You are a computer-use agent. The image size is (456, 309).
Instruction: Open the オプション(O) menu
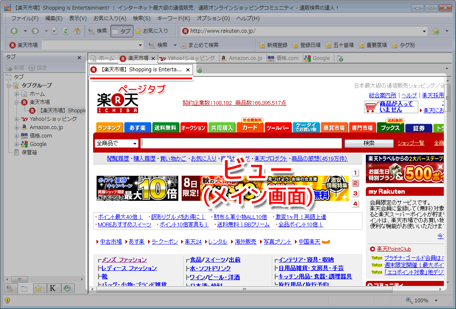coord(213,18)
